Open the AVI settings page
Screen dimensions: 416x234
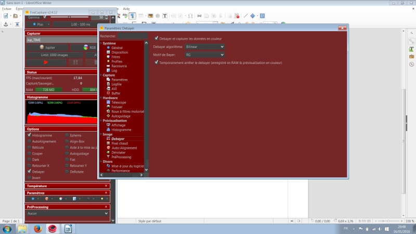114,88
